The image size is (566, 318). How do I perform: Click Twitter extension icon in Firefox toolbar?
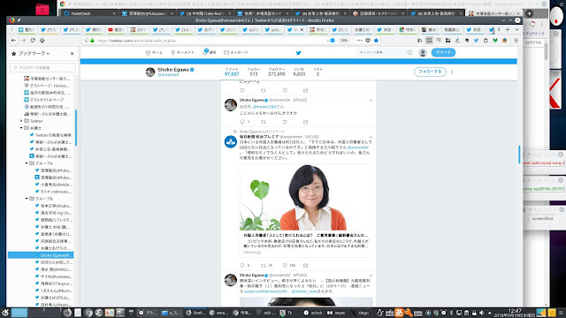pos(476,41)
